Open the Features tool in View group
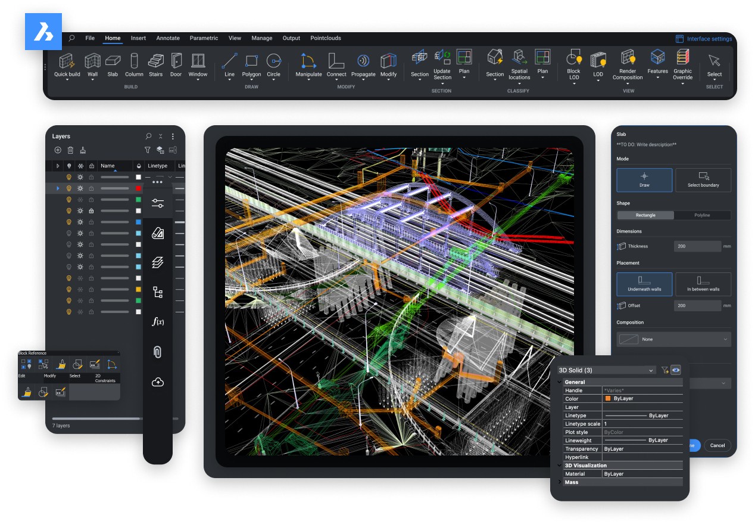 [657, 61]
